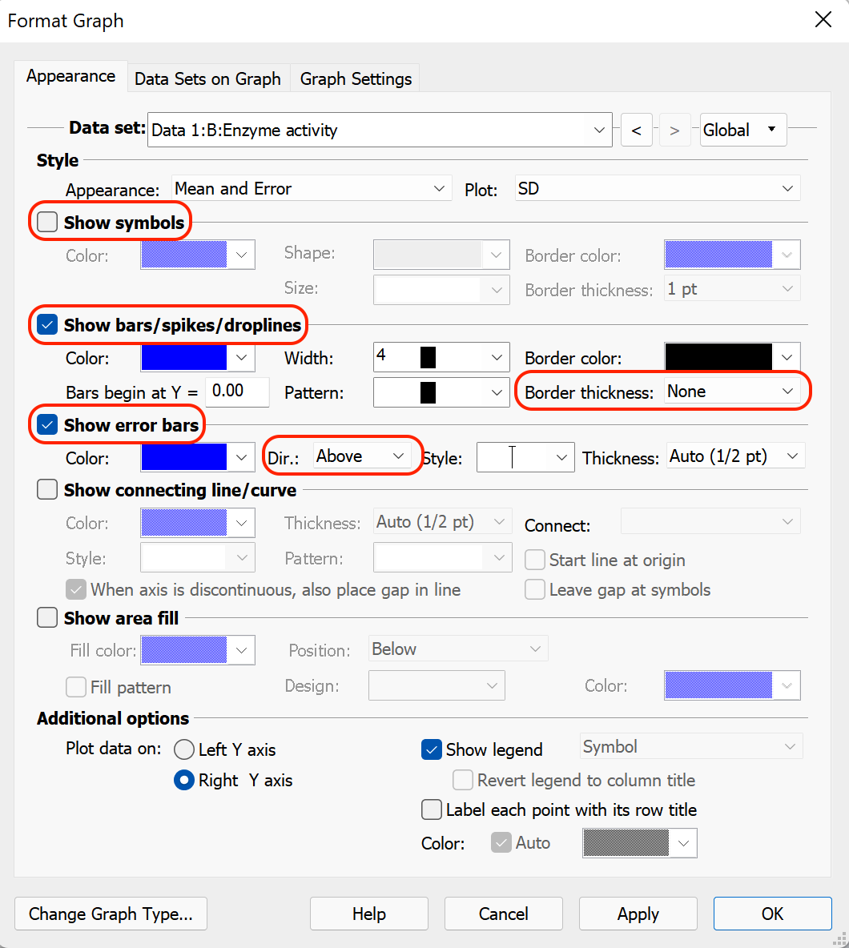849x948 pixels.
Task: Switch to Data Sets on Graph tab
Action: point(207,78)
